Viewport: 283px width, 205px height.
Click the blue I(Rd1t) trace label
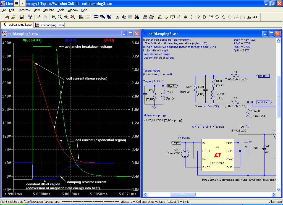[x=70, y=40]
